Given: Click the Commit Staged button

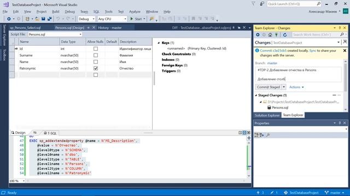Looking at the screenshot, I should (269, 87).
